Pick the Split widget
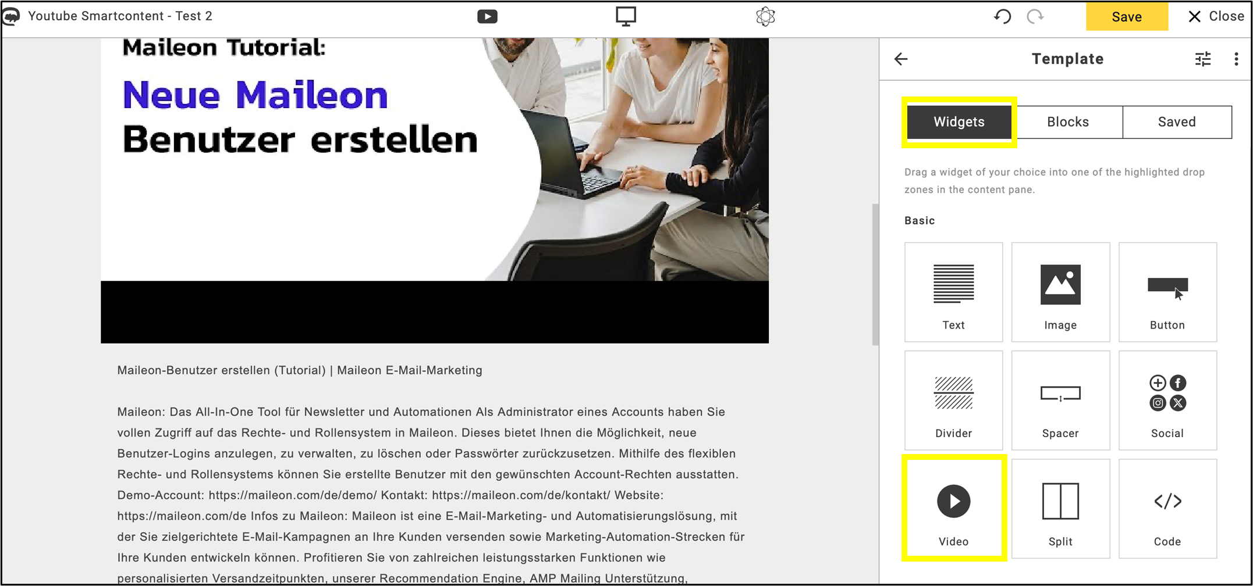 (1060, 508)
